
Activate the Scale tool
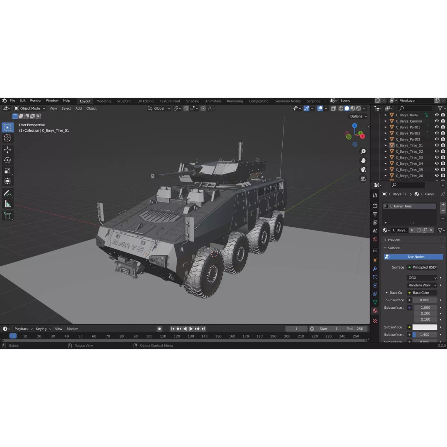point(7,171)
